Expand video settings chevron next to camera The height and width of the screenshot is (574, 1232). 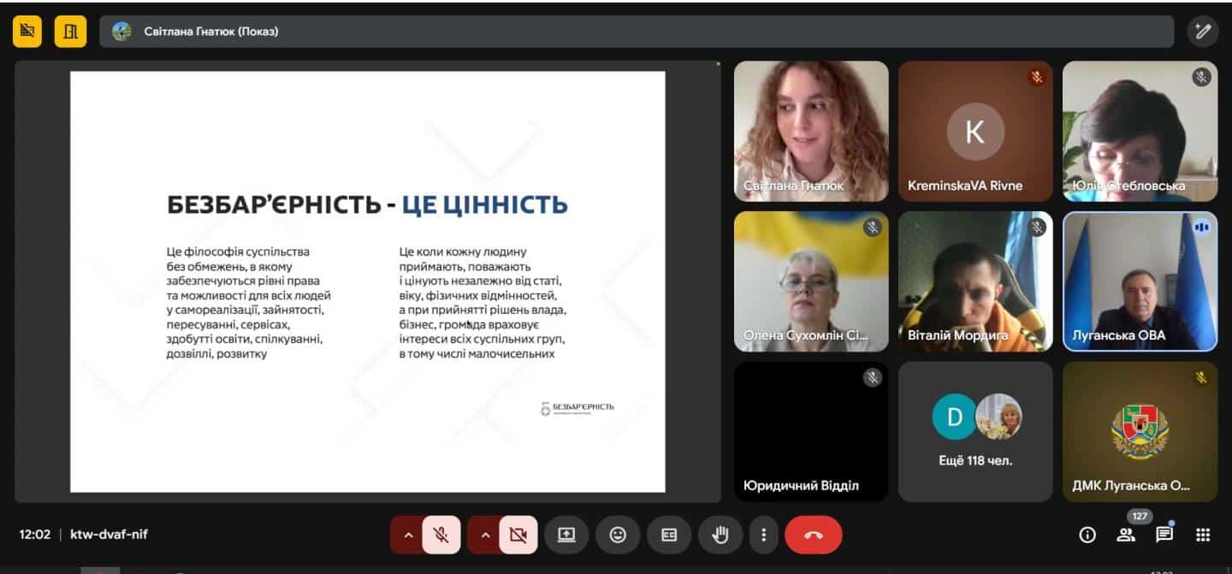coord(485,536)
